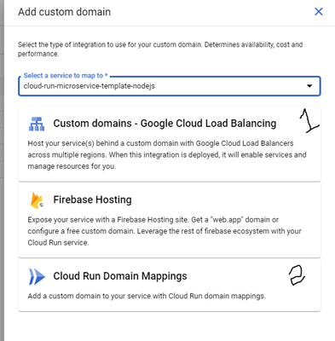Click text 'Expose your service with a Firebase Hosting site'
The image size is (335, 341).
[x=107, y=220]
